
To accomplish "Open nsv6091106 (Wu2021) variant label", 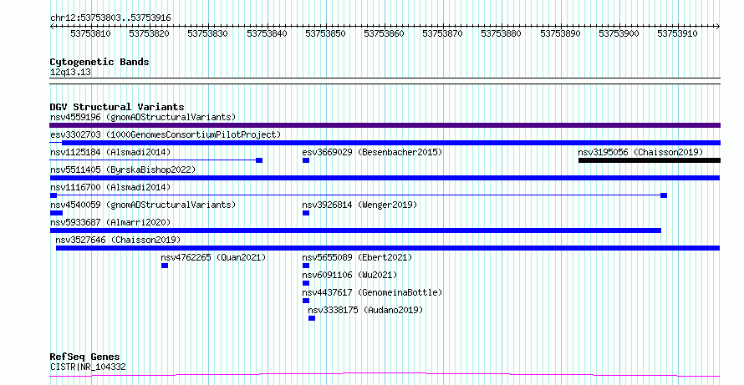I will 349,275.
